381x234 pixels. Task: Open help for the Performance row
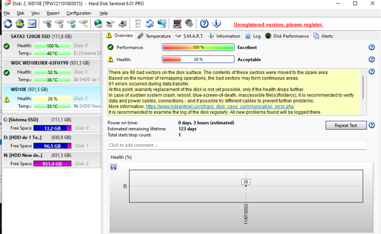point(371,47)
